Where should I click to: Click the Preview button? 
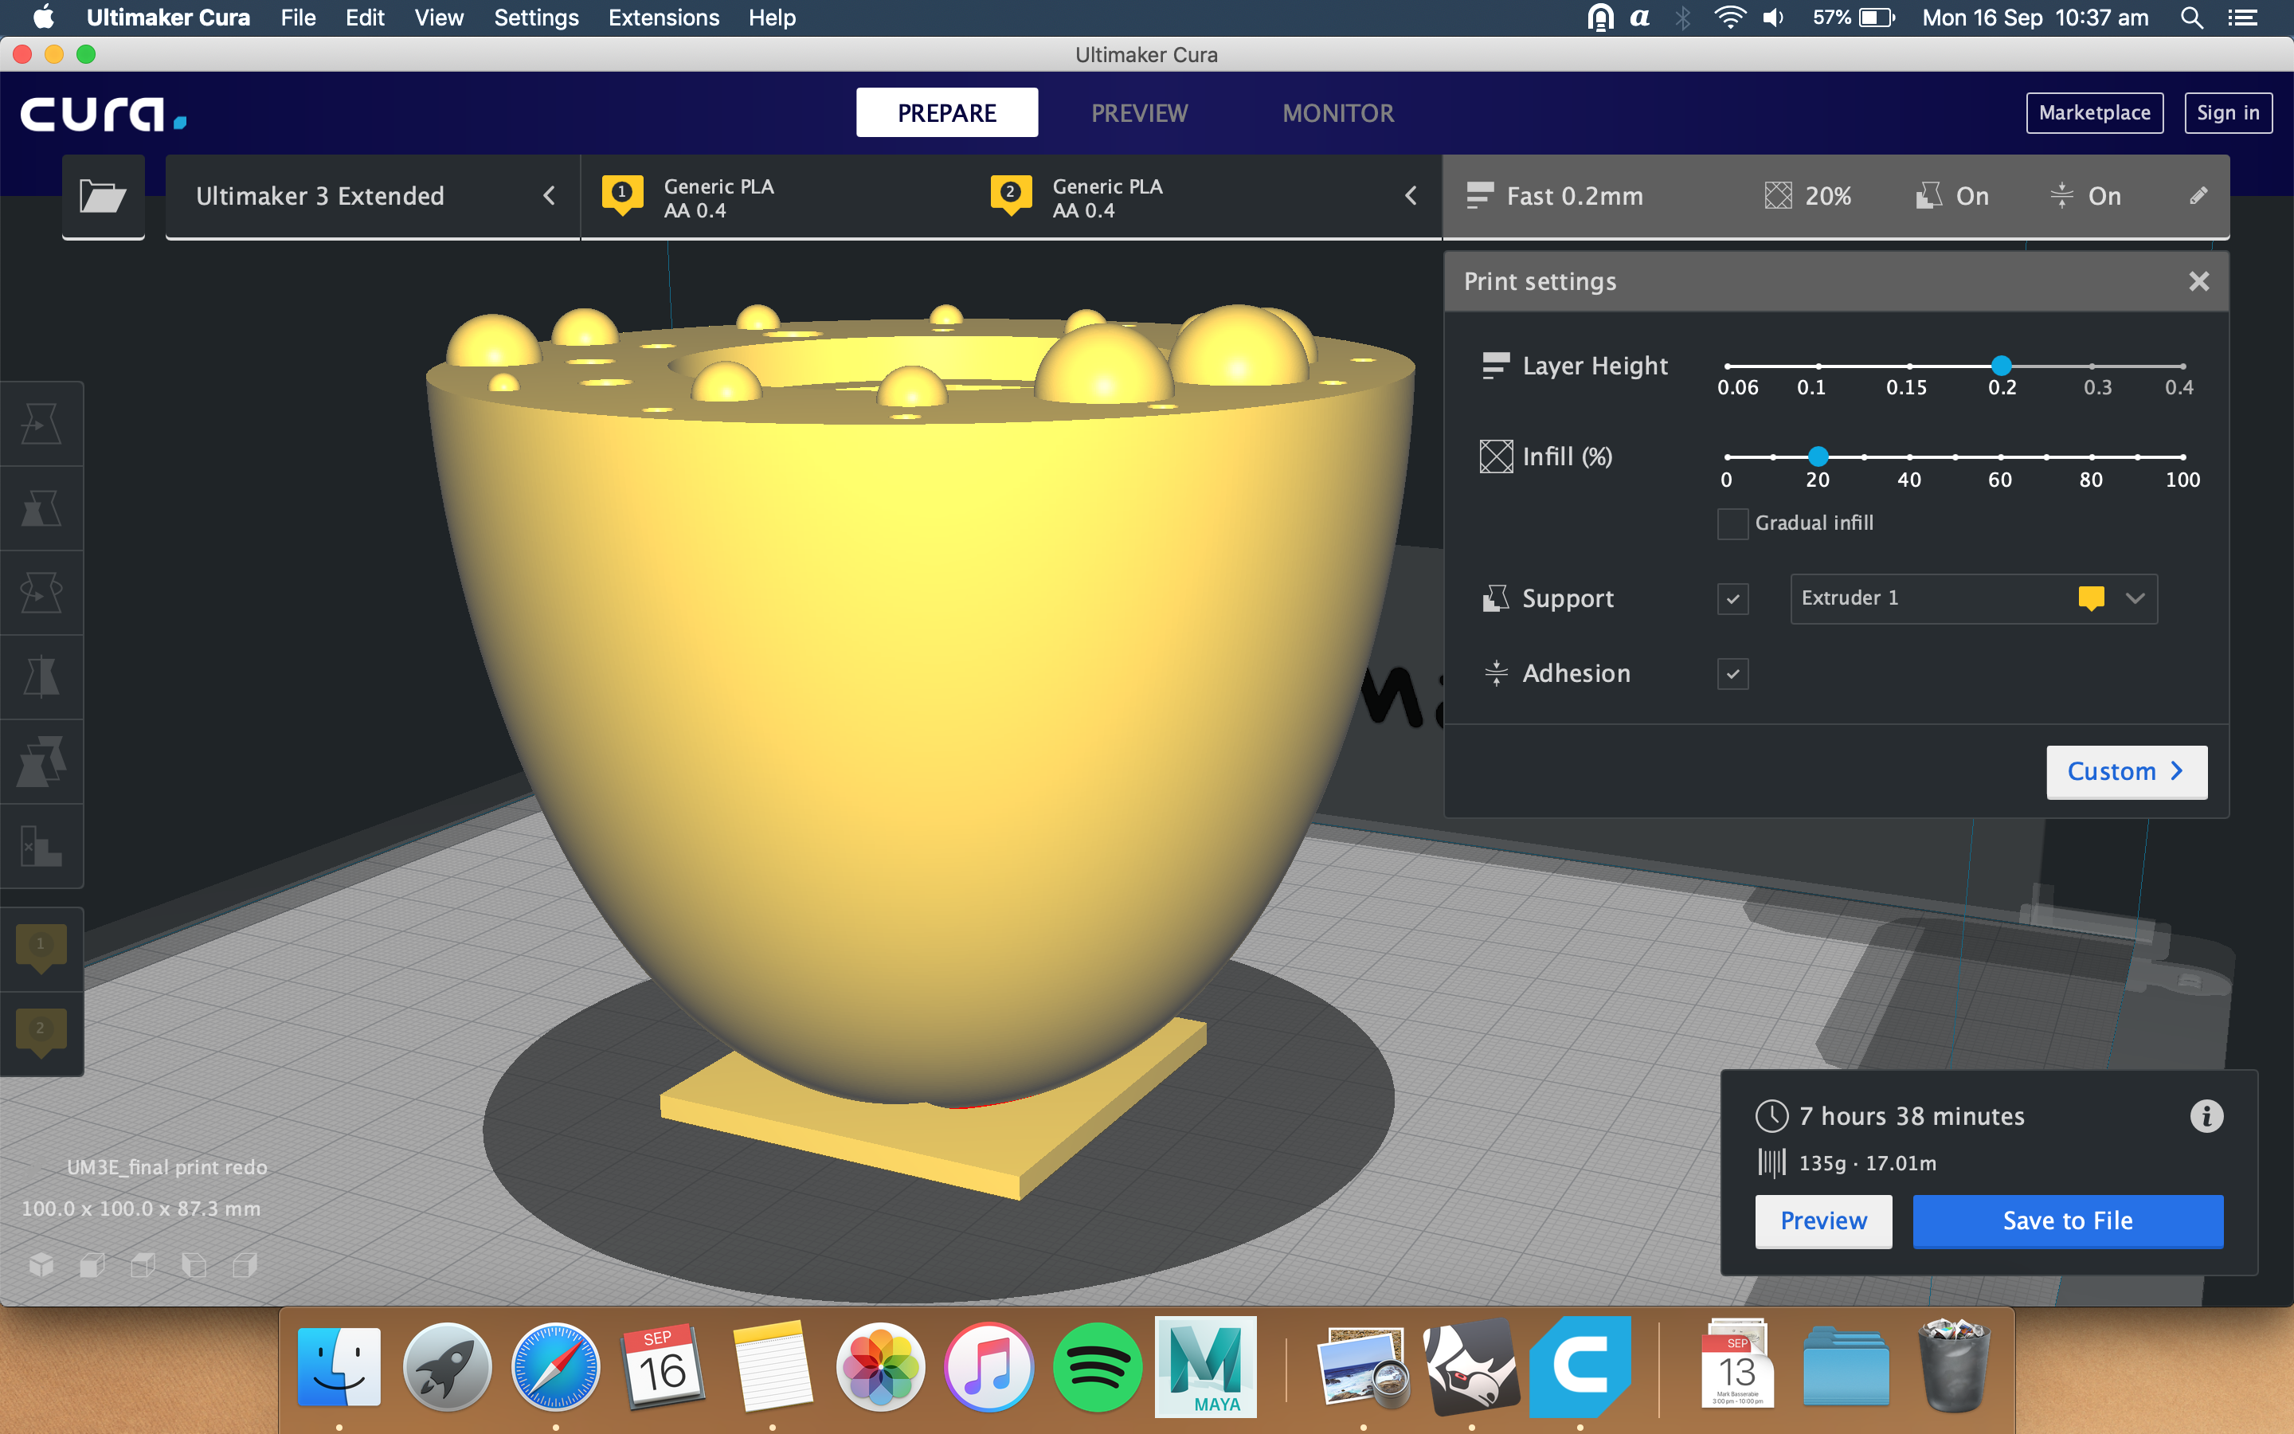click(1823, 1220)
